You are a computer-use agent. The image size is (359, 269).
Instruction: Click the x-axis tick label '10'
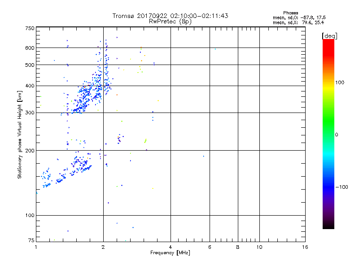coord(259,247)
